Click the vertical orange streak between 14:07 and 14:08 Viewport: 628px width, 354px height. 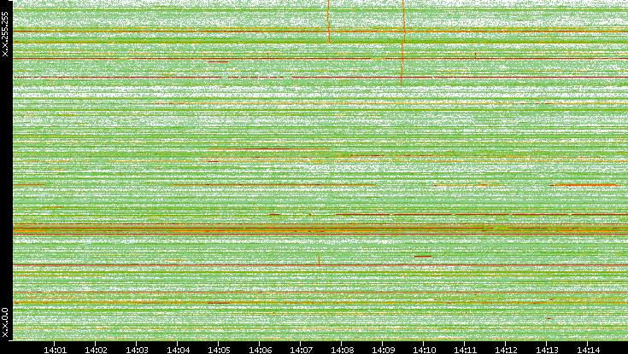[329, 21]
